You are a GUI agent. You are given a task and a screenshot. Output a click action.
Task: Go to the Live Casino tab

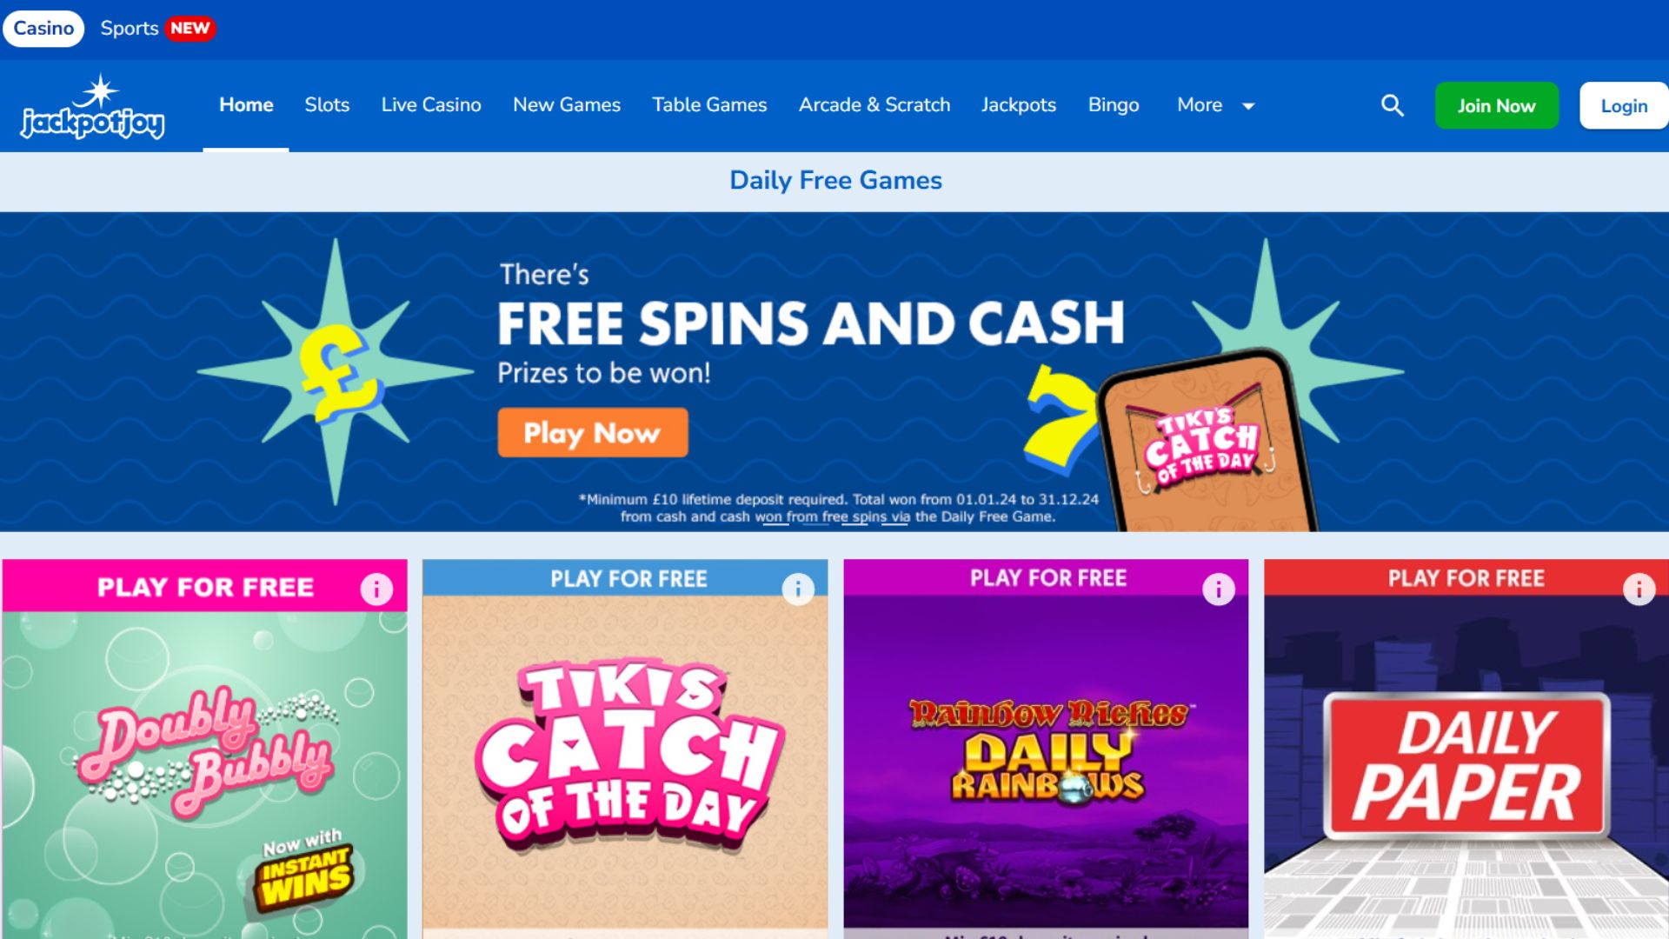pyautogui.click(x=431, y=105)
